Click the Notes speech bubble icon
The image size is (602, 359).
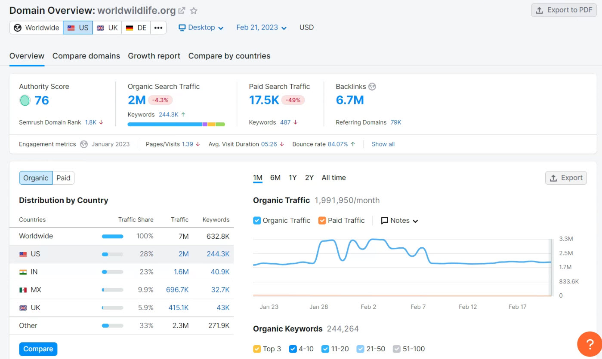point(385,220)
